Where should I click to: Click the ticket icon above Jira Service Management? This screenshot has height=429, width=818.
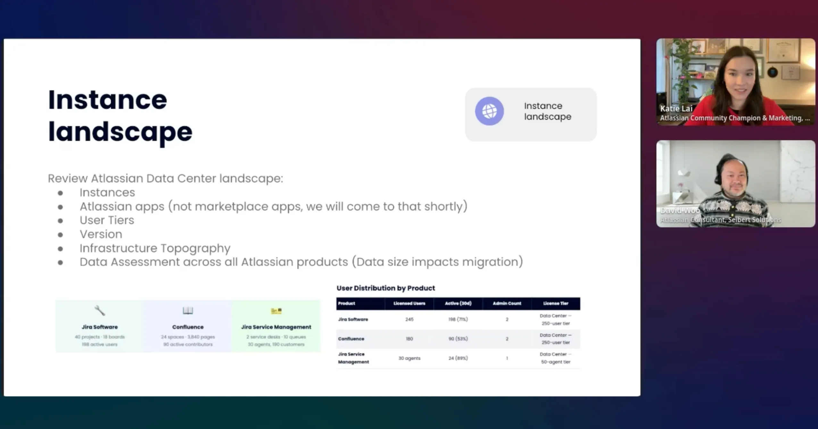[276, 311]
